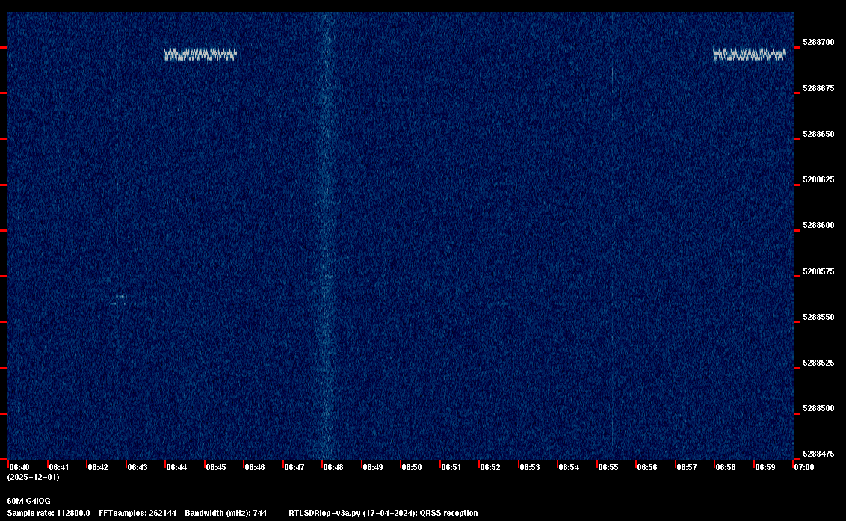Click the 06:52 time axis label
This screenshot has height=521, width=846.
coord(490,467)
